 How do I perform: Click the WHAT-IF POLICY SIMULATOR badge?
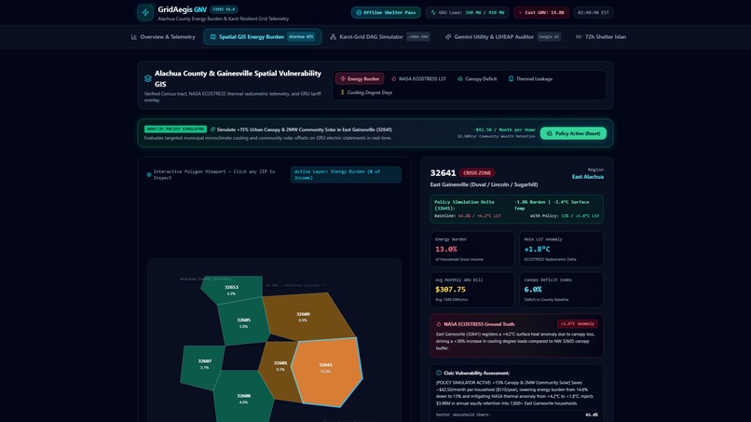click(x=175, y=129)
